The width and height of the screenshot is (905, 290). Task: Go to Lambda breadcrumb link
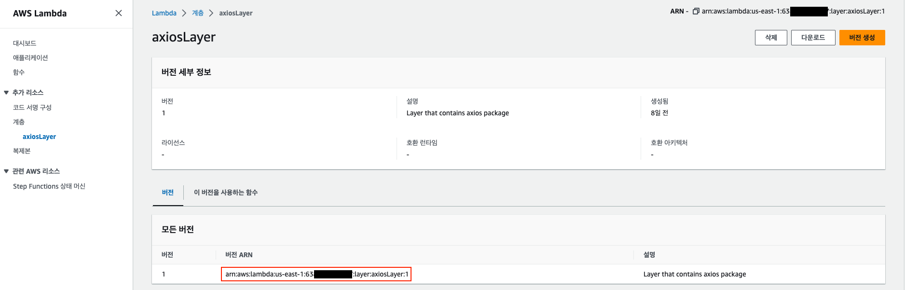point(164,13)
